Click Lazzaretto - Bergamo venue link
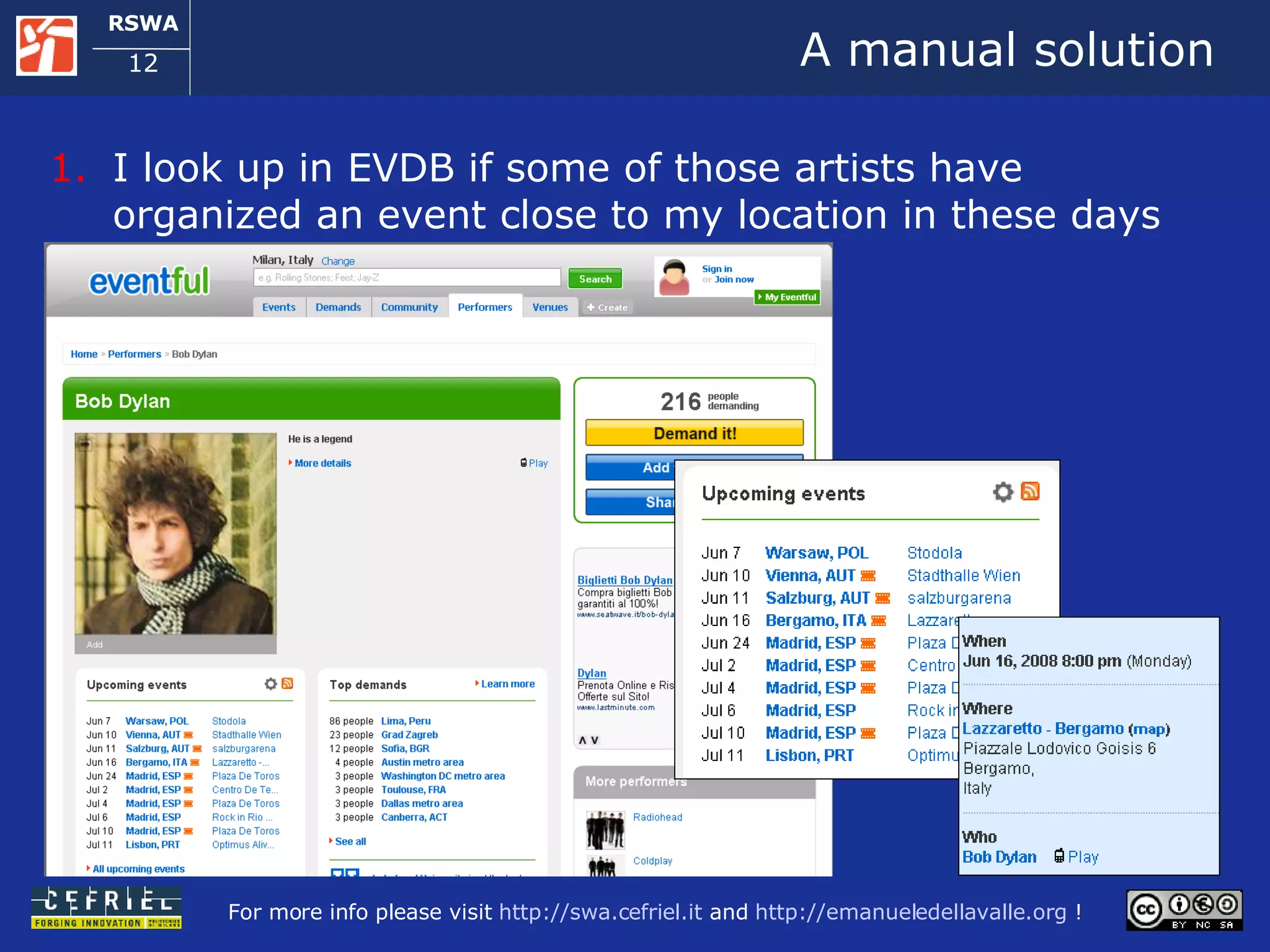 click(1043, 728)
